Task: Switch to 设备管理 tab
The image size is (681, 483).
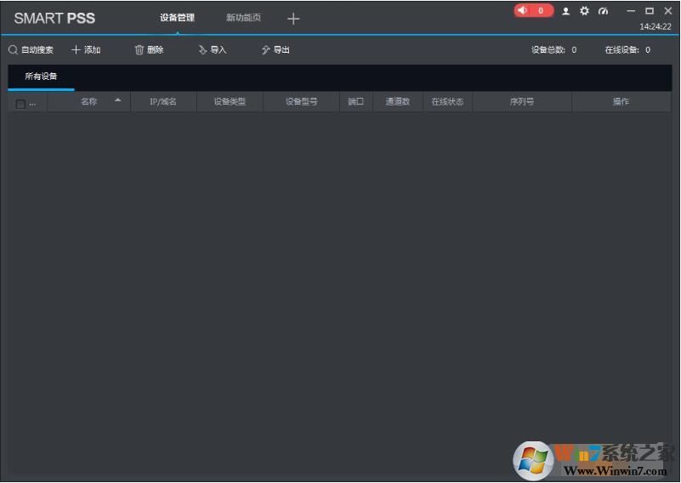Action: pos(177,18)
